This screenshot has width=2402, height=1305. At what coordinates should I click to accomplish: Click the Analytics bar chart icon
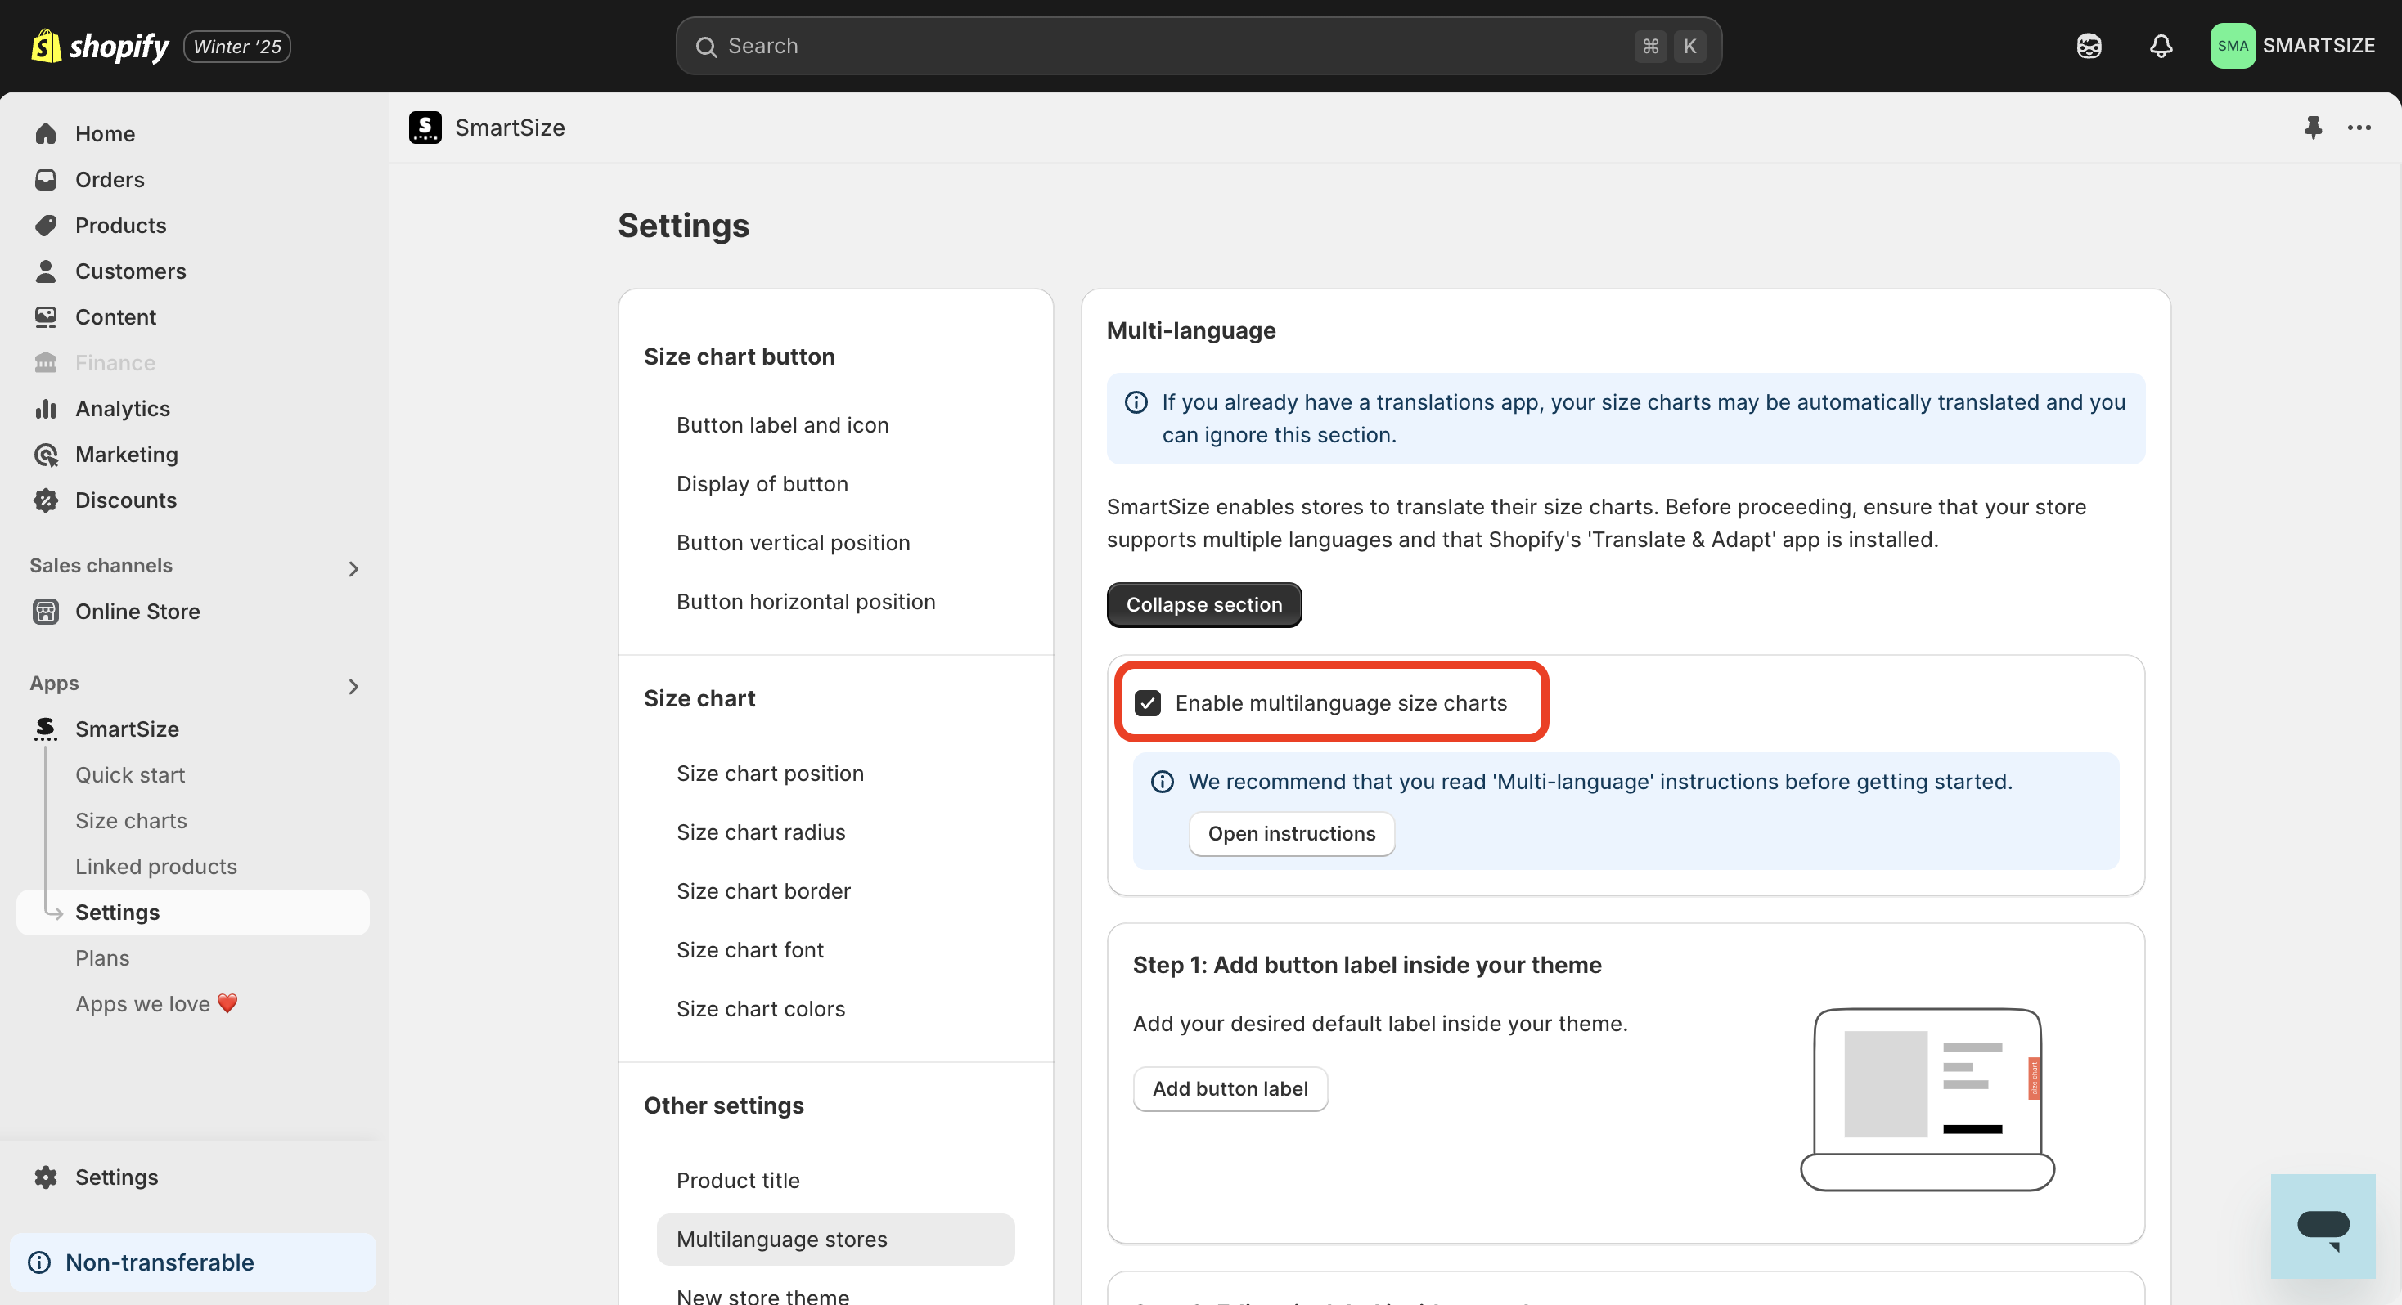click(x=46, y=407)
